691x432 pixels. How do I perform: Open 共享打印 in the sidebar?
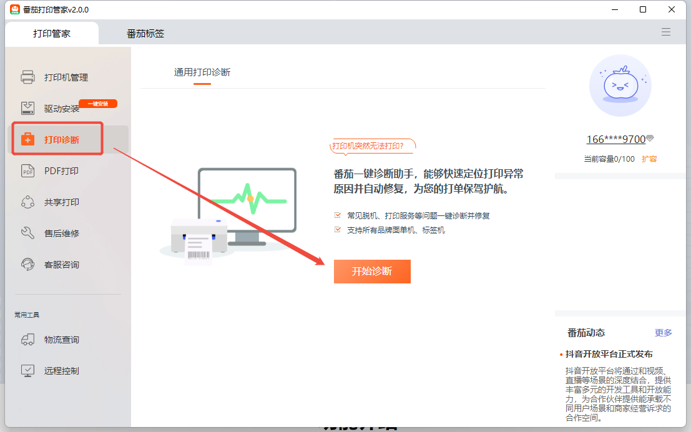click(x=62, y=202)
